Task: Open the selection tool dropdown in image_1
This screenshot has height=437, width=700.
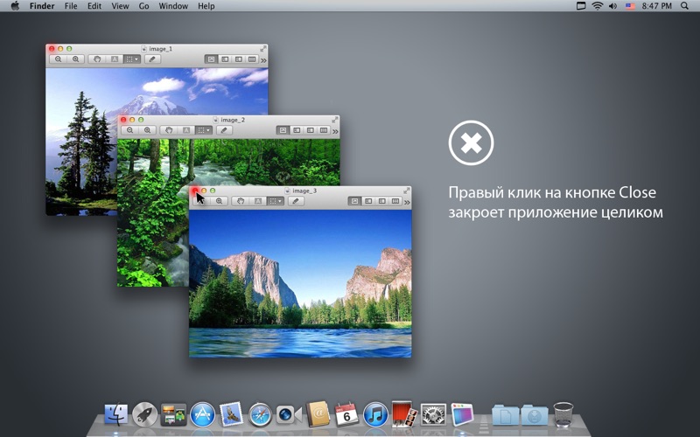Action: [x=132, y=59]
